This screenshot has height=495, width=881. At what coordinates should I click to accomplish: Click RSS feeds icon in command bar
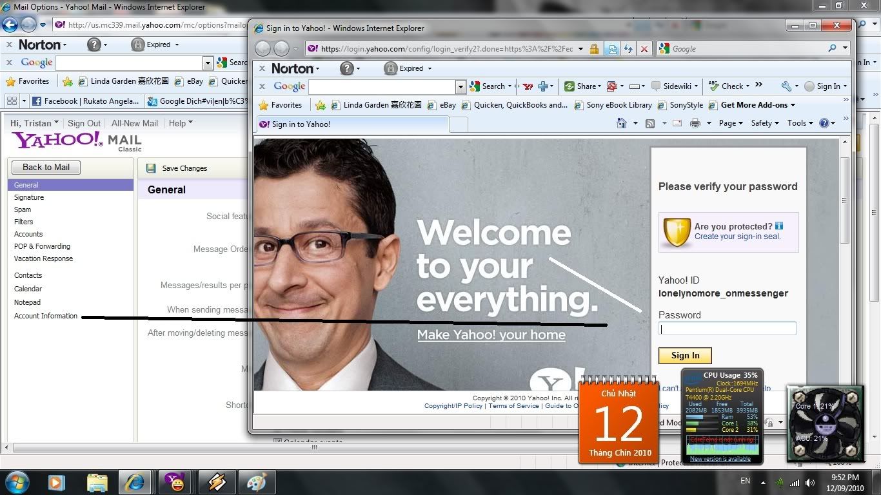tap(650, 123)
